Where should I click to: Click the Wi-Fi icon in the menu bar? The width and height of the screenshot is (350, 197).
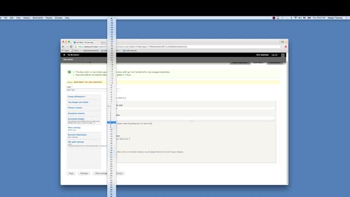click(x=295, y=18)
